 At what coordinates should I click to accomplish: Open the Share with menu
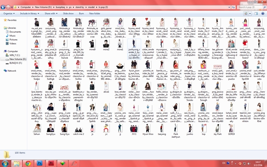coord(51,13)
